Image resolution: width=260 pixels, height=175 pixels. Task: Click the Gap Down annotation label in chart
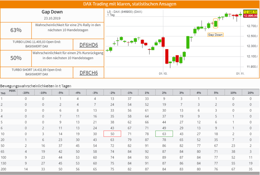point(215,35)
